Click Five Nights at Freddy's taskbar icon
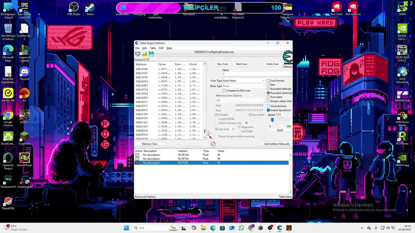The image size is (415, 233). pos(289,228)
